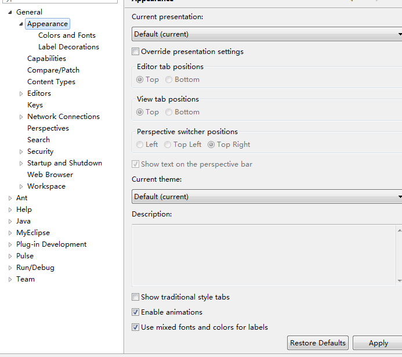This screenshot has height=357, width=402.
Task: Click the Restore Defaults button
Action: [317, 343]
